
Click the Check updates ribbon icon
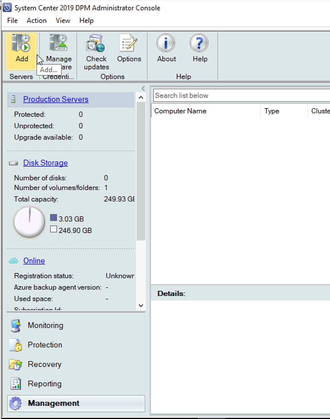[x=96, y=43]
